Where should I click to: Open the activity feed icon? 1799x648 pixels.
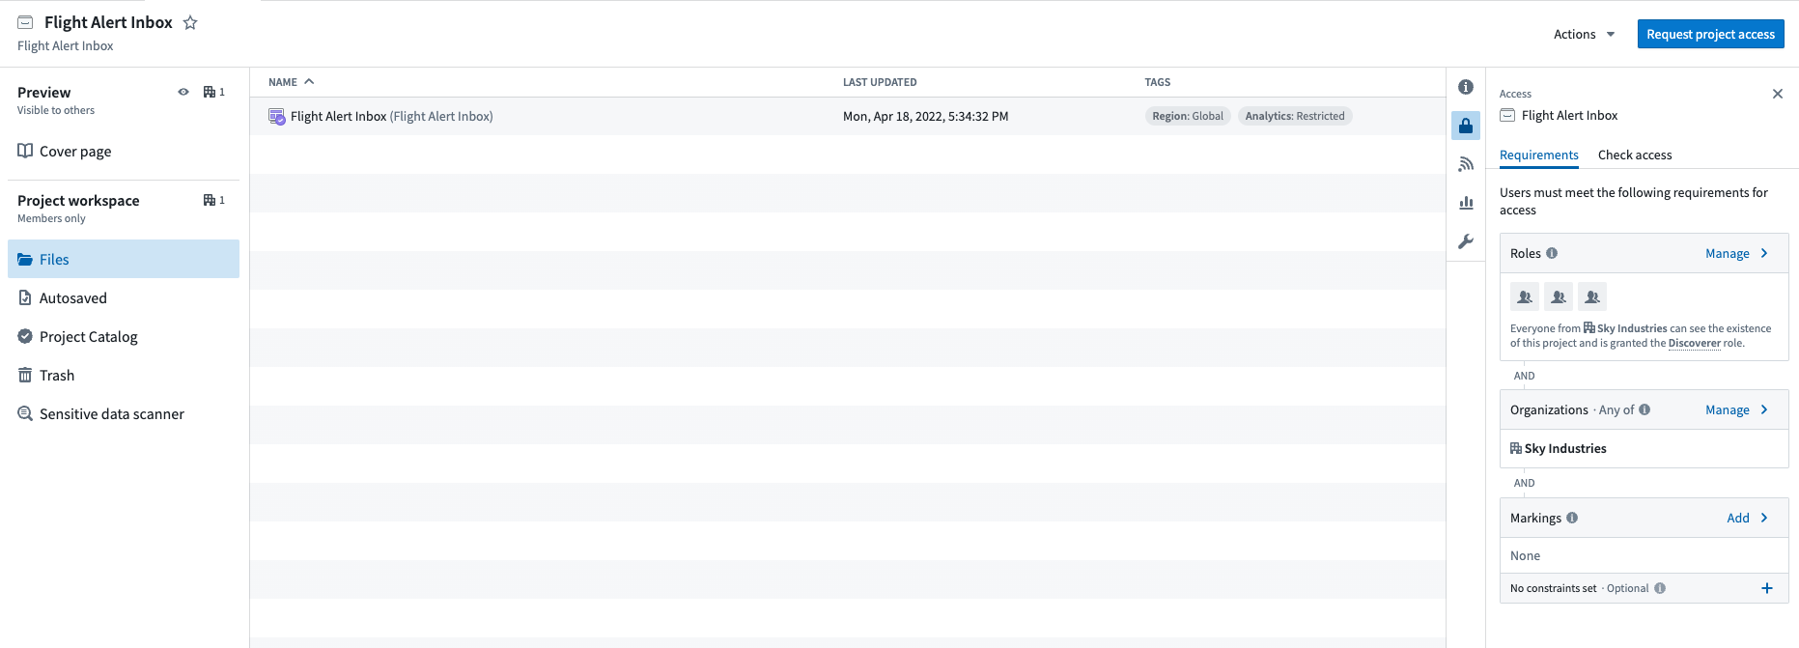[1466, 164]
